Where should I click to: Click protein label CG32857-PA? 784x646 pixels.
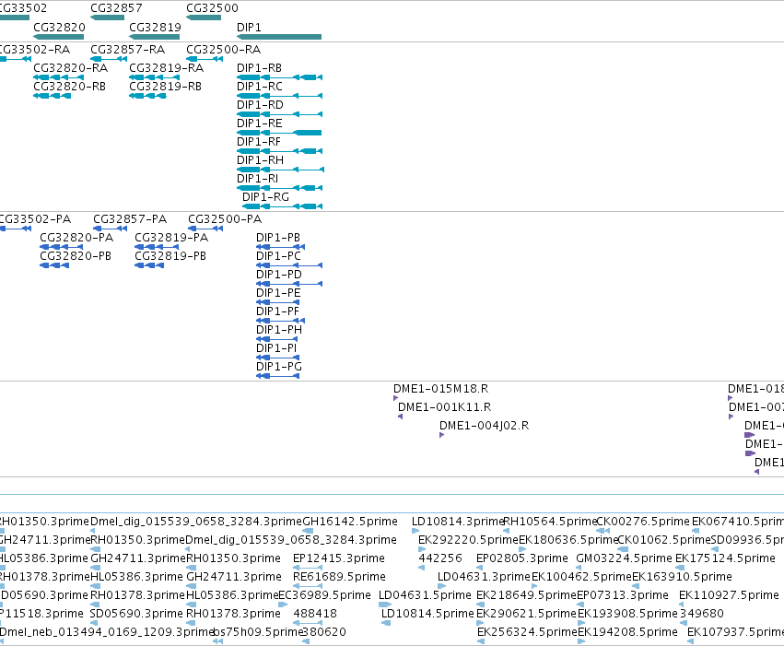(130, 219)
